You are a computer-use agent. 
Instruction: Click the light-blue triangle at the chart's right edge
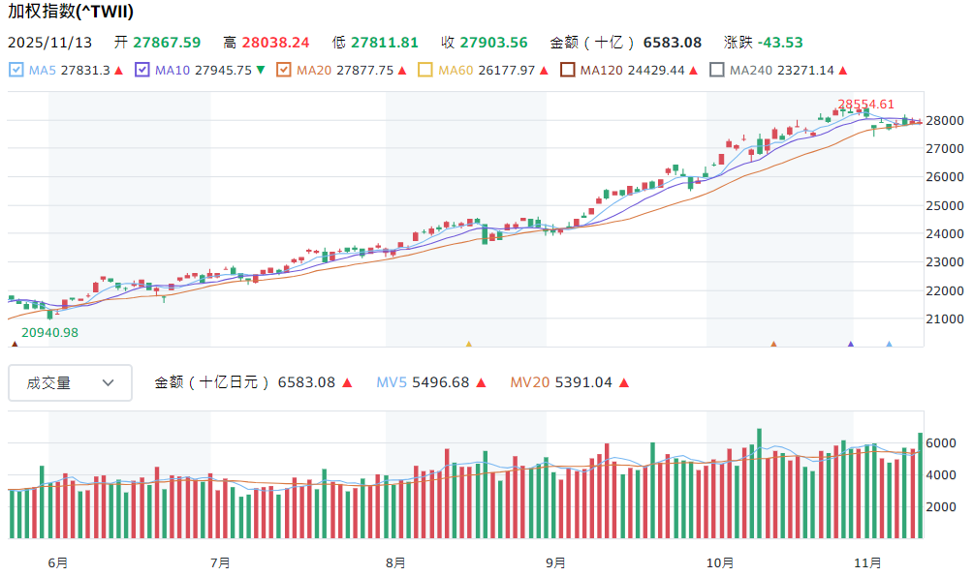tap(890, 344)
